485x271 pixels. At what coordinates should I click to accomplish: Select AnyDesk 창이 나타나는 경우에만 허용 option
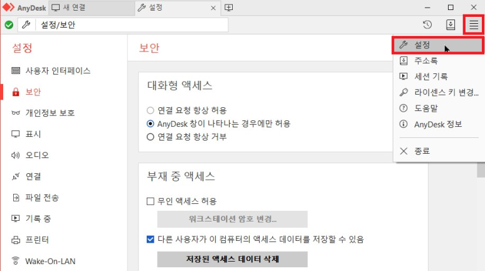pyautogui.click(x=151, y=124)
